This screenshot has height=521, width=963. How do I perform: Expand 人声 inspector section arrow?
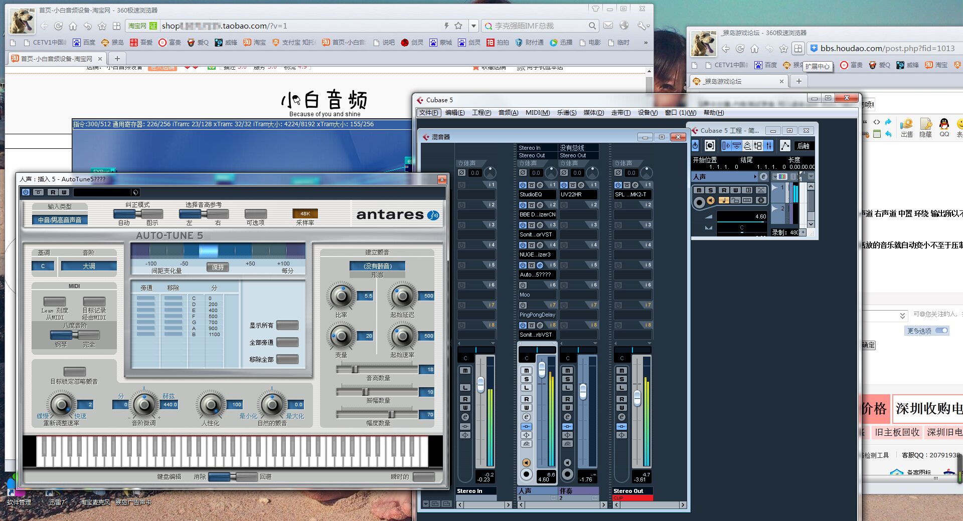point(755,177)
